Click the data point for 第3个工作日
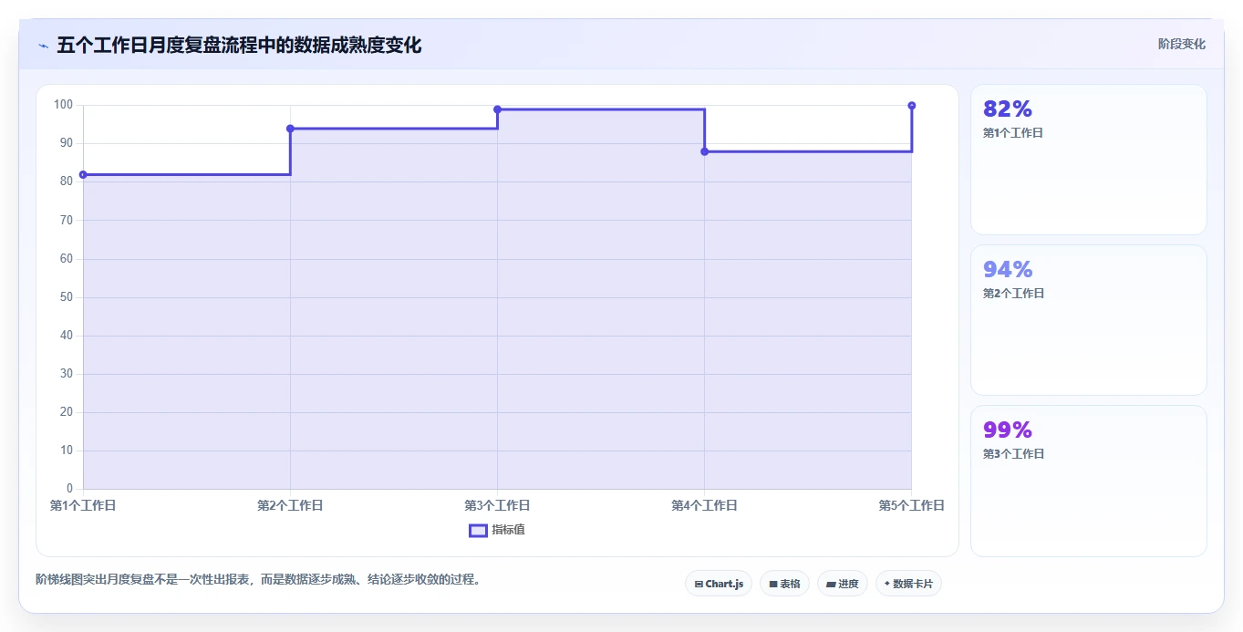This screenshot has width=1243, height=632. (x=497, y=109)
